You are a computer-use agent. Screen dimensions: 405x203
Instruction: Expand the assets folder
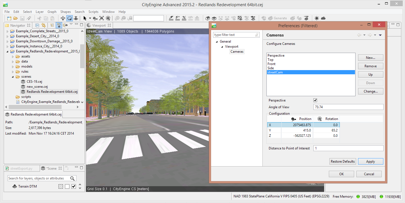coord(13,56)
